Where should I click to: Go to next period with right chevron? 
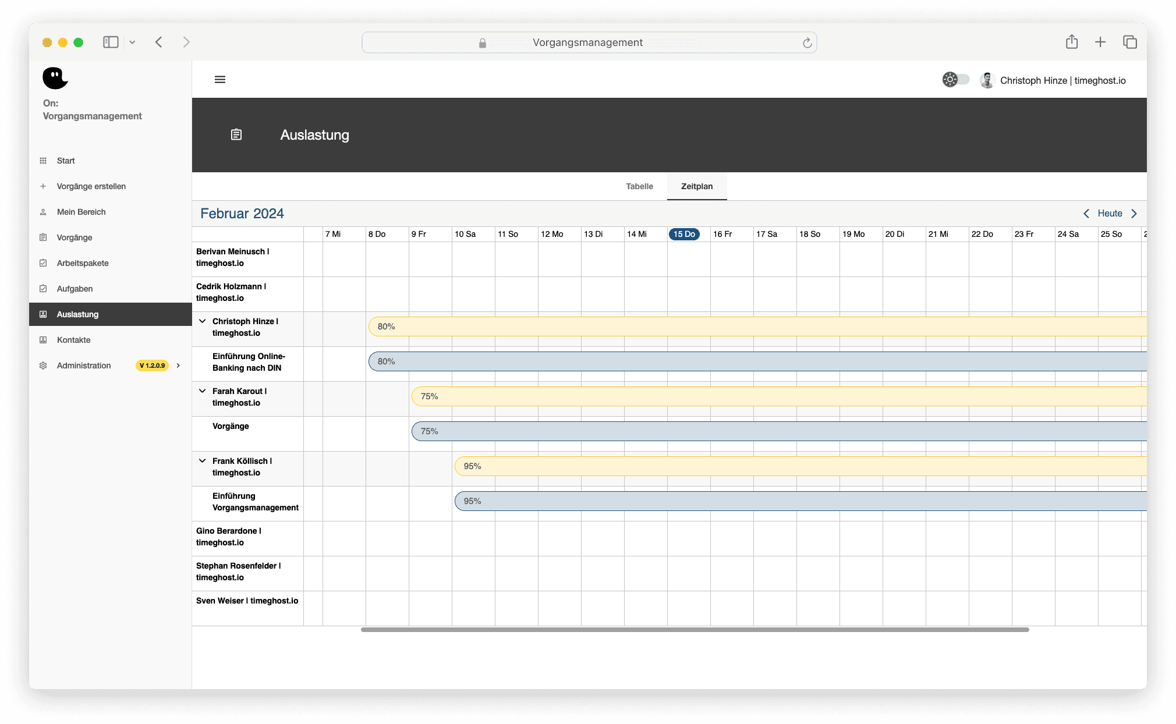(1134, 214)
